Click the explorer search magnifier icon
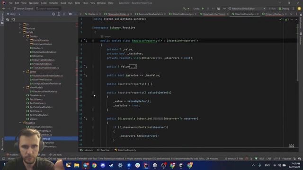303x170 pixels. point(14,19)
